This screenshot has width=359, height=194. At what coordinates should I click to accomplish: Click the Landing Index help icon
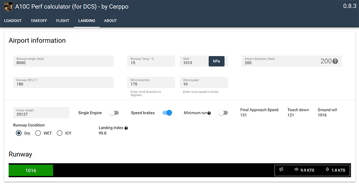126,128
